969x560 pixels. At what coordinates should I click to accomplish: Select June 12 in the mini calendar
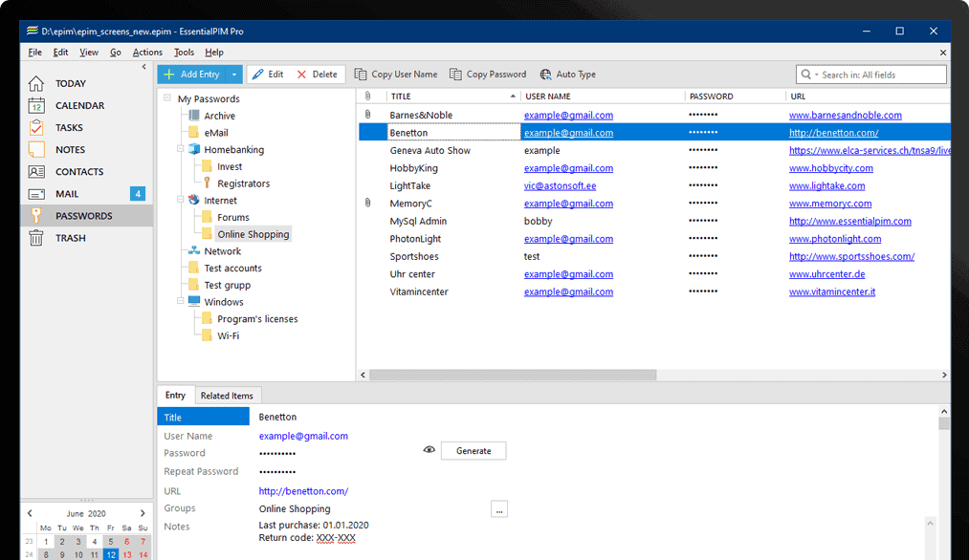click(111, 554)
